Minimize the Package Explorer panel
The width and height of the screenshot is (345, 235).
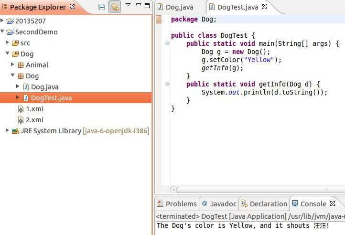[x=139, y=4]
